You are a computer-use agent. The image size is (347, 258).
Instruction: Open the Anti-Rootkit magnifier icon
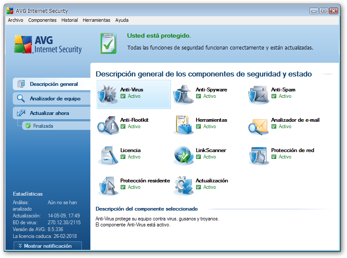pos(108,124)
